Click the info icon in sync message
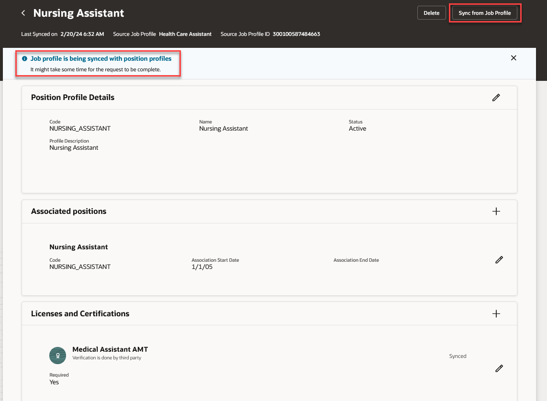547x401 pixels. [24, 58]
